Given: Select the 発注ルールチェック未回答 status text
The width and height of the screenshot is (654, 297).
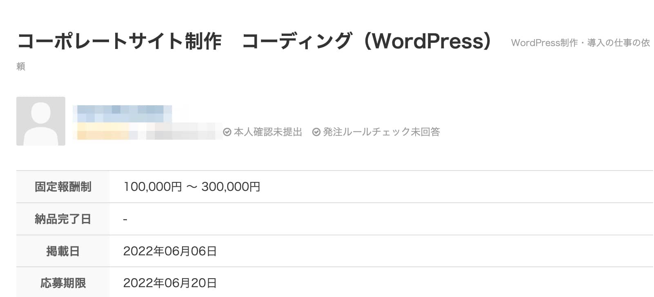Looking at the screenshot, I should [381, 132].
